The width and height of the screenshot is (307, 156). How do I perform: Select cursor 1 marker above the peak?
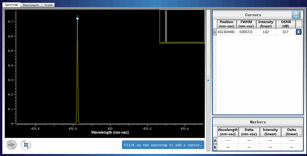click(77, 18)
